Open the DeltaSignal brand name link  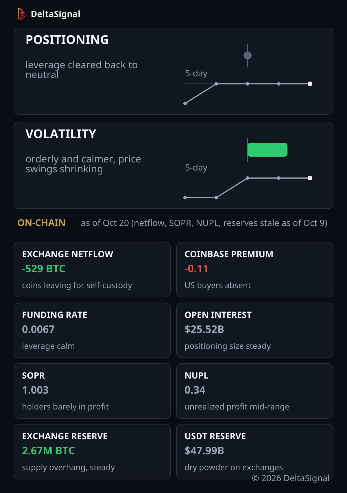click(x=56, y=14)
